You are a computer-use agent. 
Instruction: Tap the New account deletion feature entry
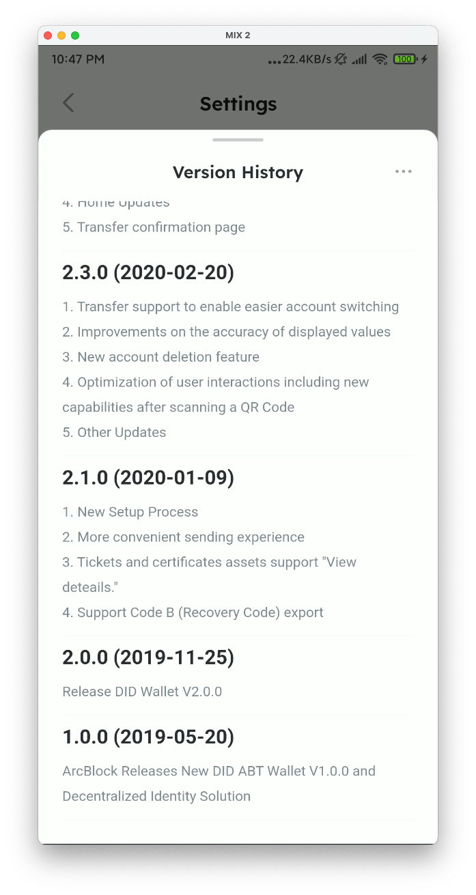[x=161, y=357]
